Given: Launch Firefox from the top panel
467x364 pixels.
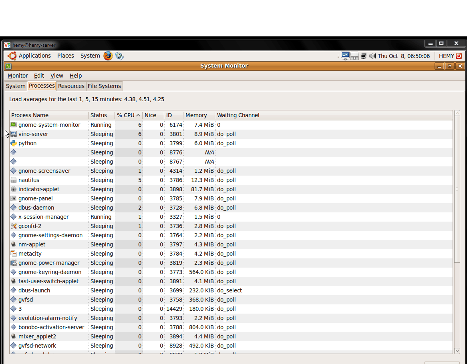Looking at the screenshot, I should 108,56.
